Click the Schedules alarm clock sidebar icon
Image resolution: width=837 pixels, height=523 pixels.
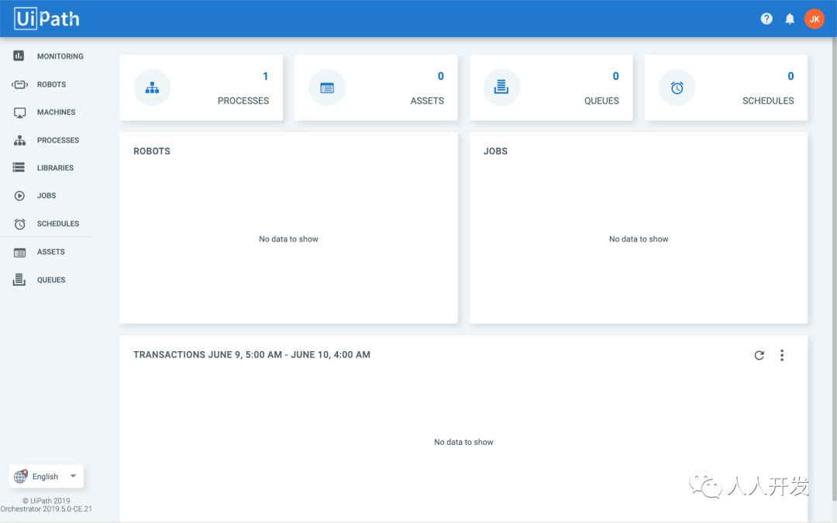19,224
